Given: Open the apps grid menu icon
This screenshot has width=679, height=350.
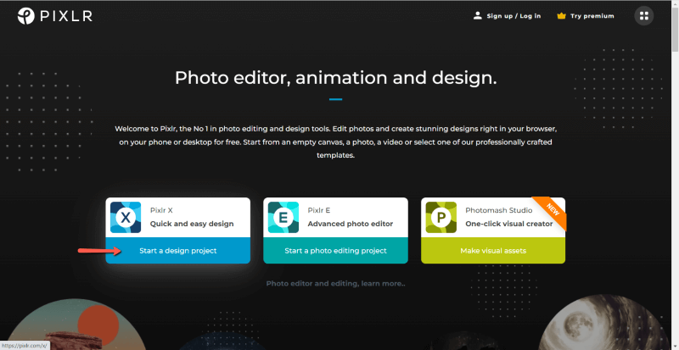Looking at the screenshot, I should point(644,16).
